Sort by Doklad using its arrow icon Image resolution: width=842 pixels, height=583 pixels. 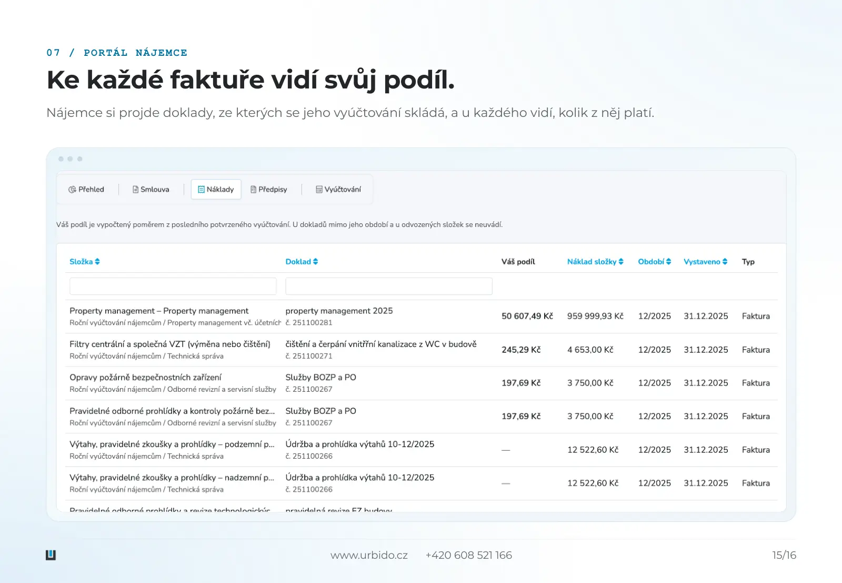tap(316, 262)
